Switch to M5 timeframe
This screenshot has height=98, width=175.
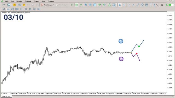[x=8, y=9]
